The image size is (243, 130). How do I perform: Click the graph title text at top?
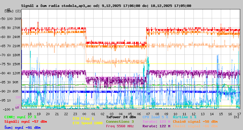(x=106, y=6)
